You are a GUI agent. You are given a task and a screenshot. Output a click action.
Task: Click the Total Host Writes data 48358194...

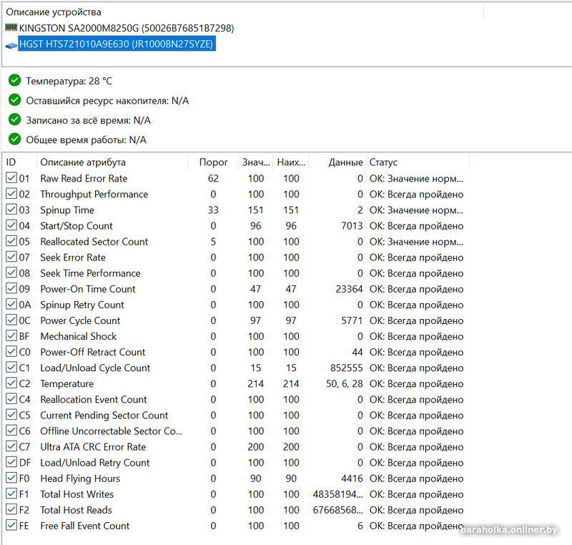tap(337, 494)
